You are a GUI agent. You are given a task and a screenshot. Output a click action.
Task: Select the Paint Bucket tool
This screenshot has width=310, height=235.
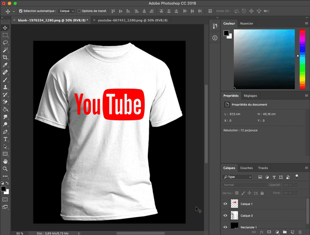5,109
